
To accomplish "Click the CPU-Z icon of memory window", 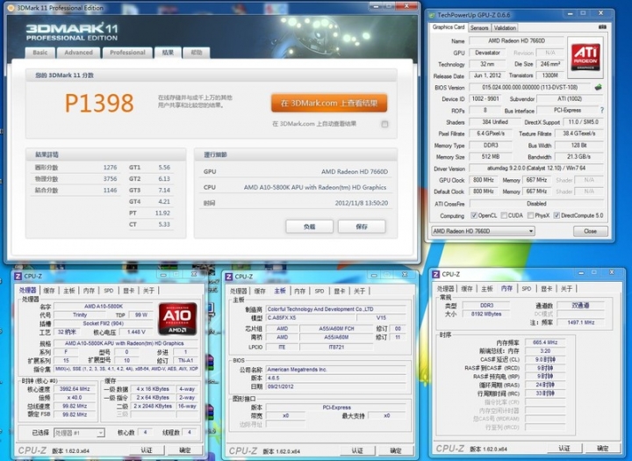I will coord(435,274).
